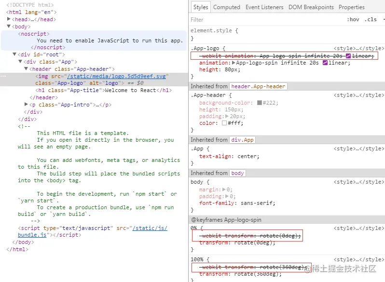The width and height of the screenshot is (385, 282).
Task: Open the row actions ellipsis for img element
Action: click(x=3, y=76)
